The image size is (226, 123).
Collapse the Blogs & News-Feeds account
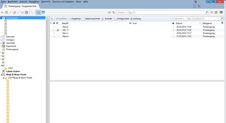pyautogui.click(x=1, y=75)
